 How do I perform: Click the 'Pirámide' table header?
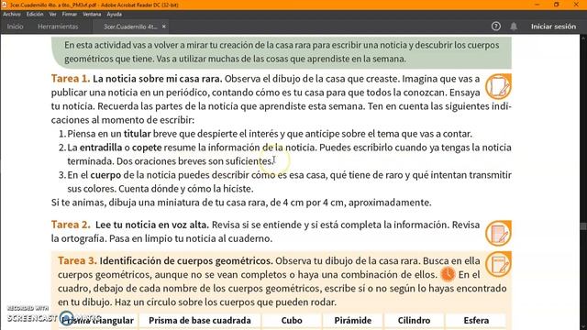pos(352,320)
